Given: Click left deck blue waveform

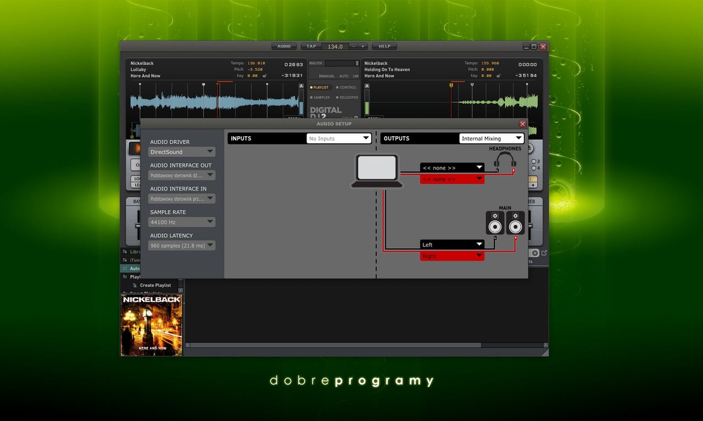Looking at the screenshot, I should point(214,103).
